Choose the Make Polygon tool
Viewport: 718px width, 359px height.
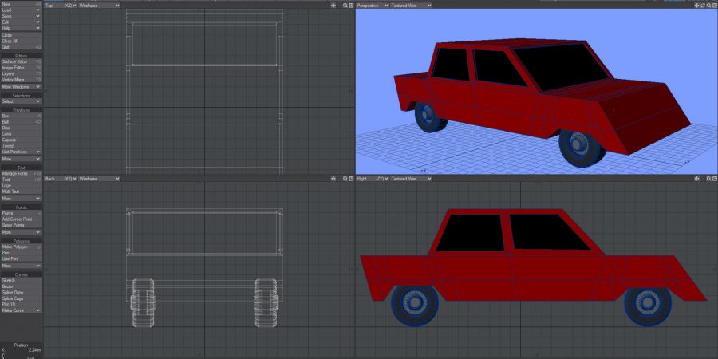point(21,247)
